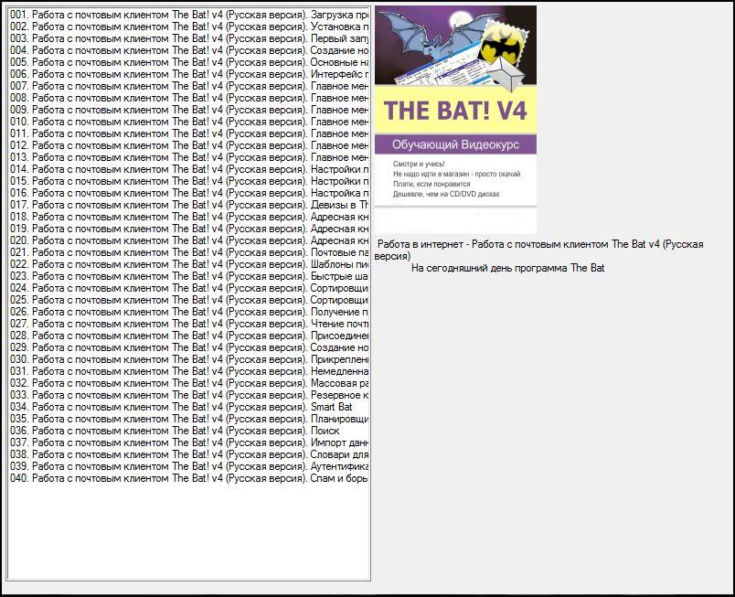Pick lesson 038 'Словари для' row
The width and height of the screenshot is (735, 597).
[189, 454]
